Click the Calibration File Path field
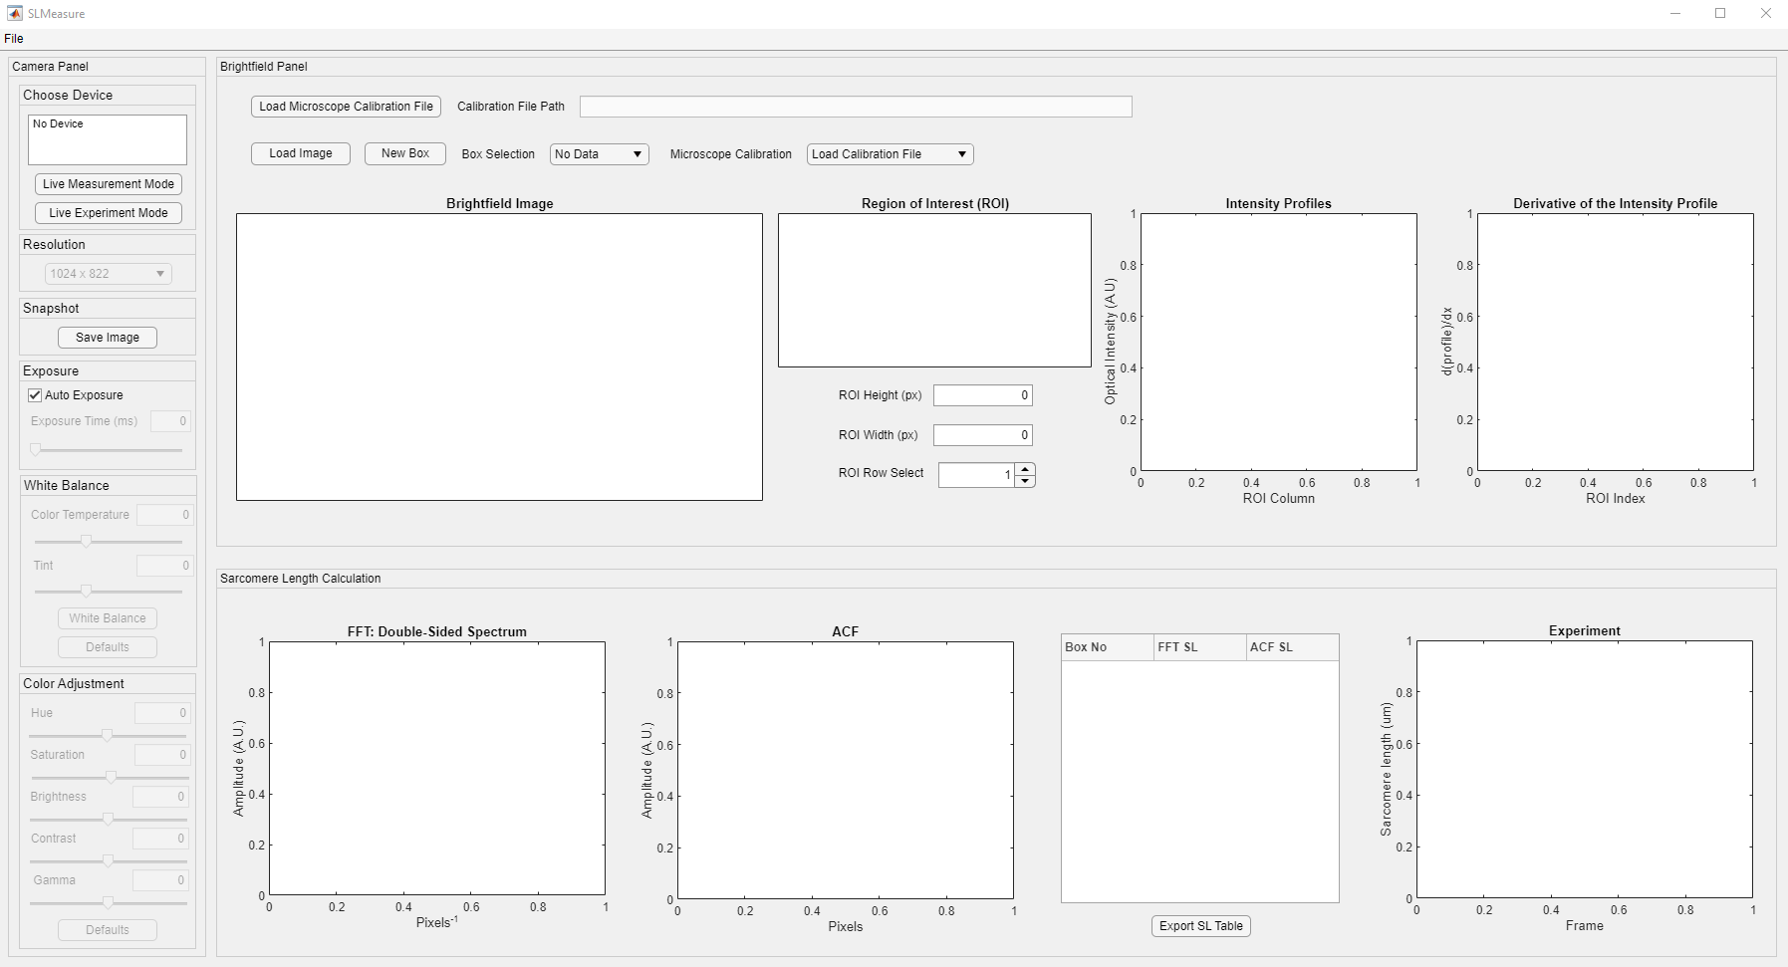This screenshot has width=1788, height=967. pyautogui.click(x=856, y=107)
